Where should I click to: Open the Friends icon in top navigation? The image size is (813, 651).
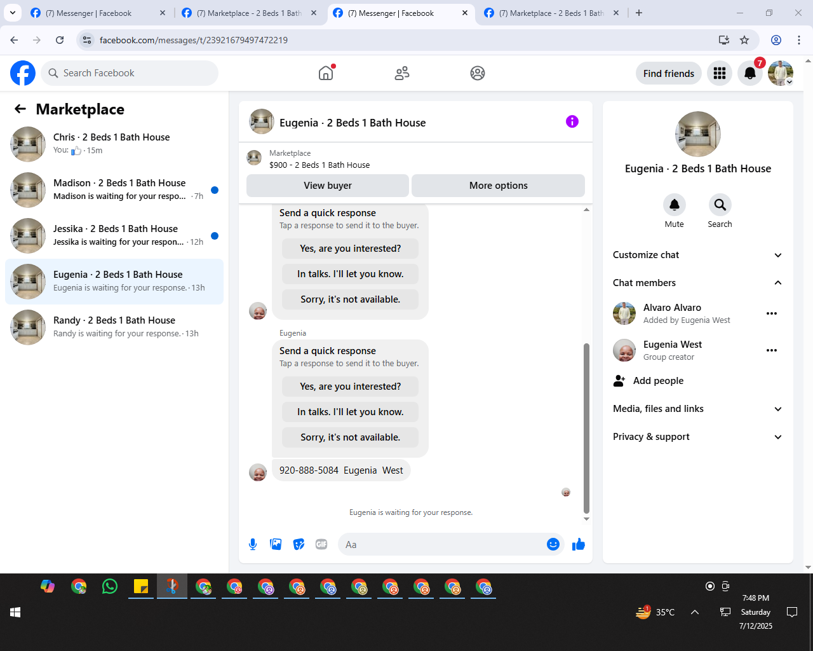pos(402,73)
